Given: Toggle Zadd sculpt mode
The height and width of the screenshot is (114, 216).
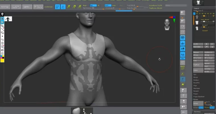Looking at the screenshot, I should [x=108, y=5].
